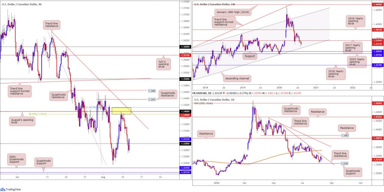Click the 1.35740 red price axis label
The height and width of the screenshot is (192, 384).
pos(185,55)
